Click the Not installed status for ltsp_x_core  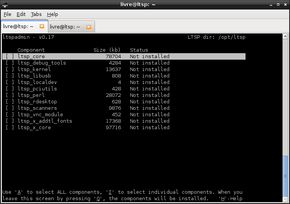pyautogui.click(x=150, y=128)
